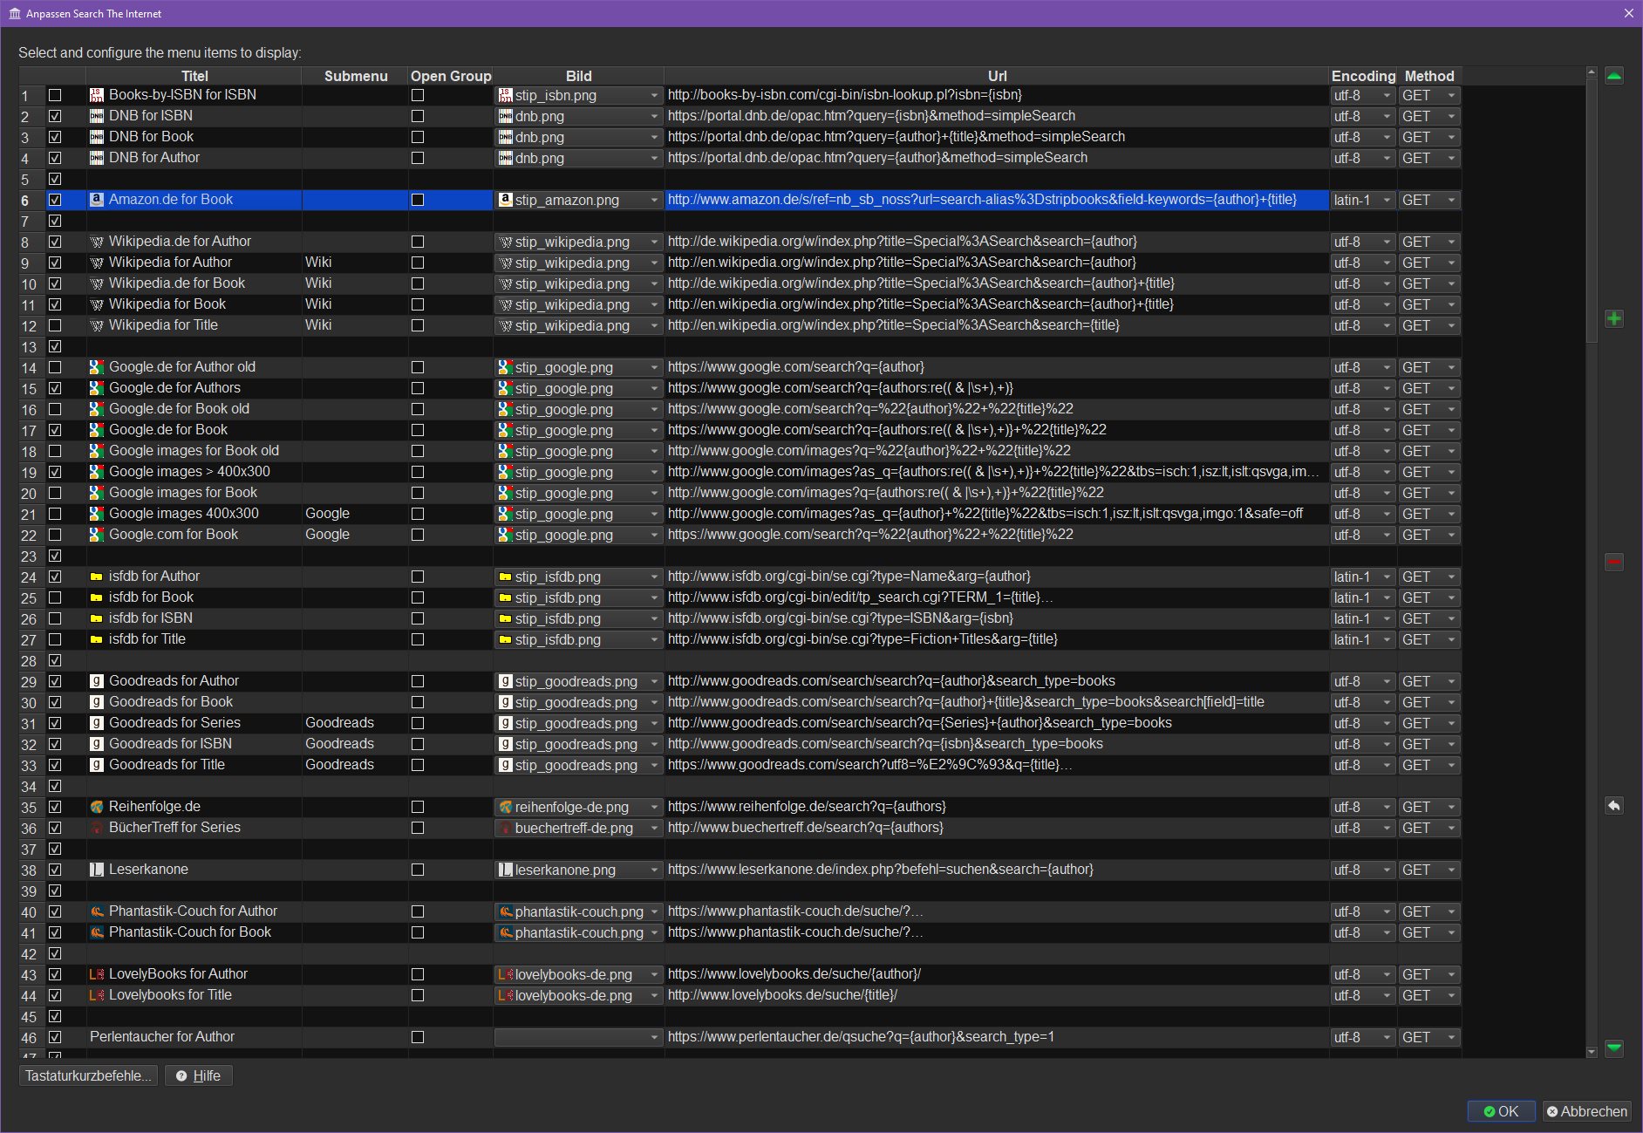Enable the Books-by-ISBN for ISBN active checkbox
The width and height of the screenshot is (1643, 1133).
coord(55,95)
